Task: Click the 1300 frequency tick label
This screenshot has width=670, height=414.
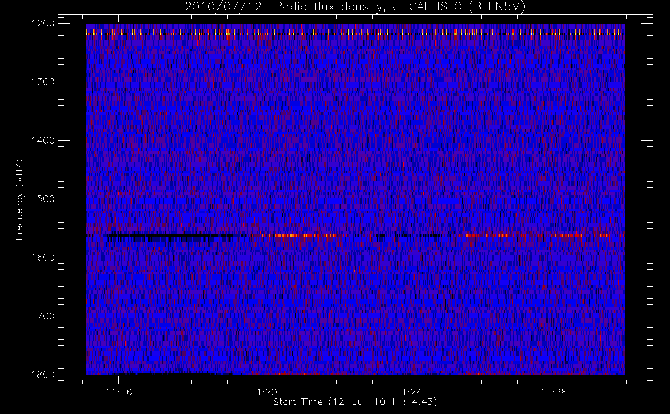Action: click(43, 82)
